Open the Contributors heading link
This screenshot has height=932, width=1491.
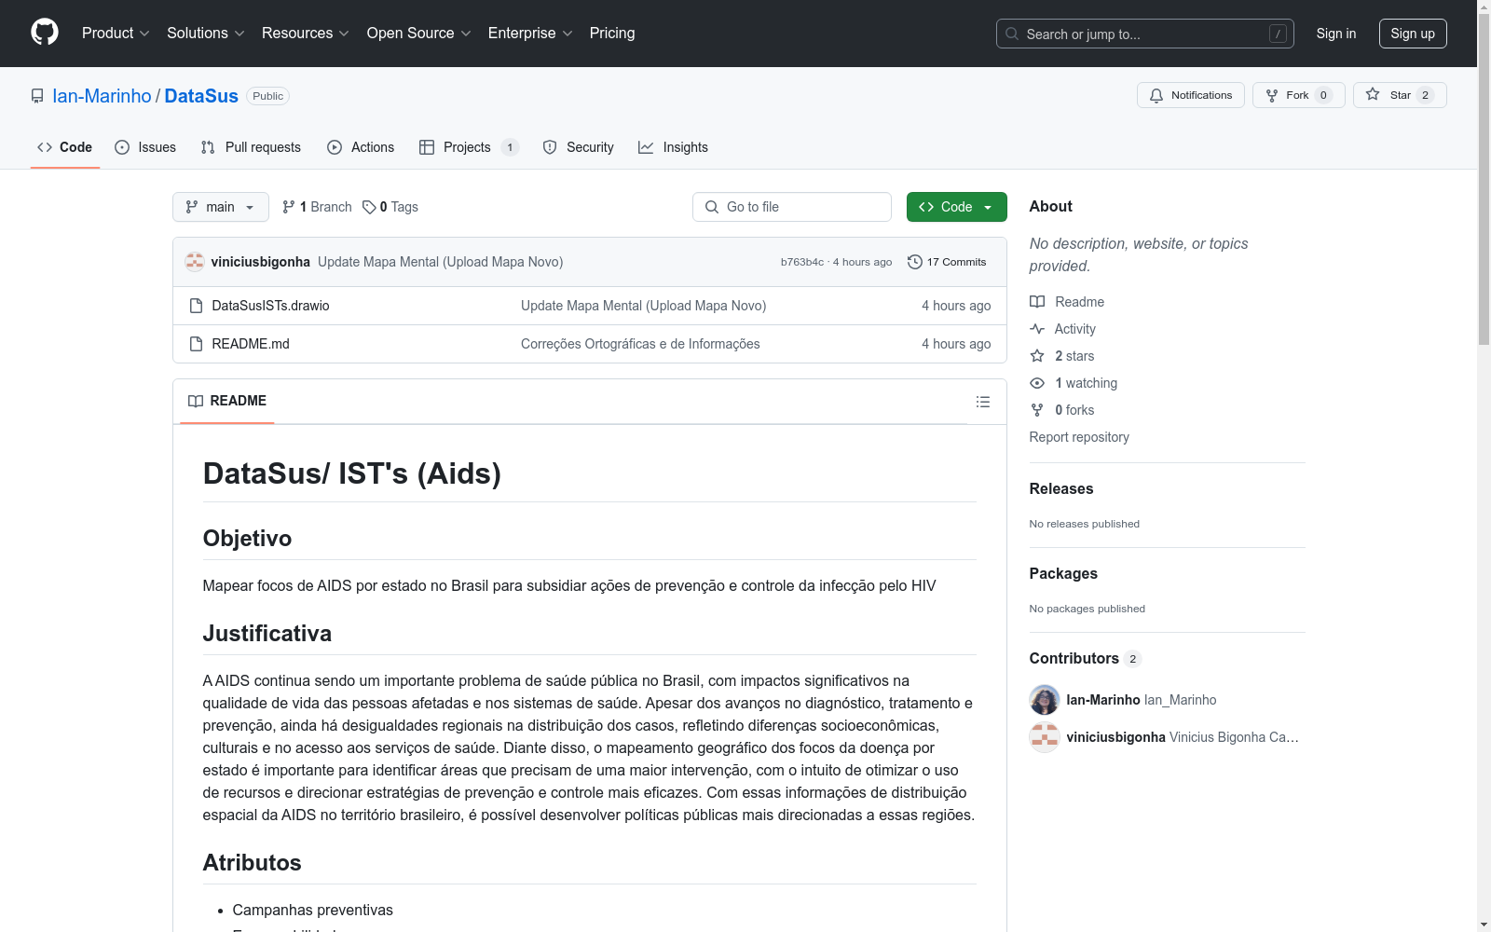coord(1086,658)
